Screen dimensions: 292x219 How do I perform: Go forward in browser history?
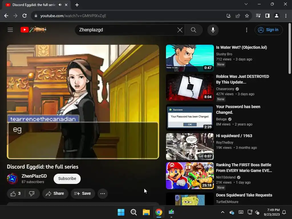(x=15, y=16)
